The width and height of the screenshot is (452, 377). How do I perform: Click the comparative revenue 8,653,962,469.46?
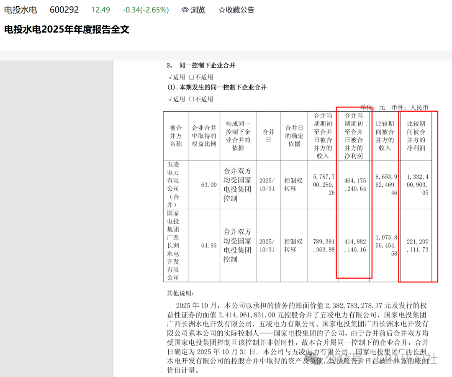tap(386, 185)
